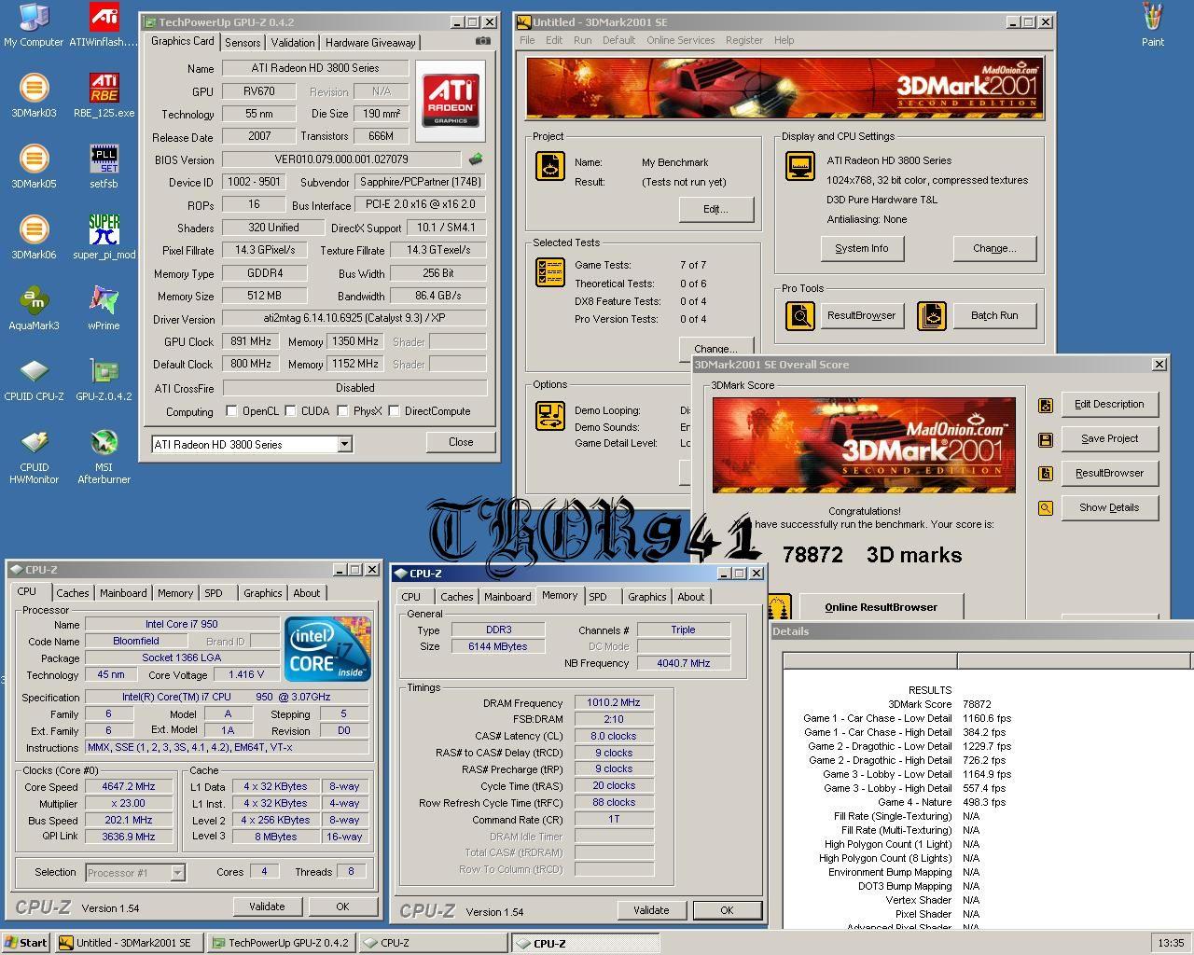Launch MSI Afterburner desktop icon
This screenshot has width=1194, height=955.
point(104,457)
